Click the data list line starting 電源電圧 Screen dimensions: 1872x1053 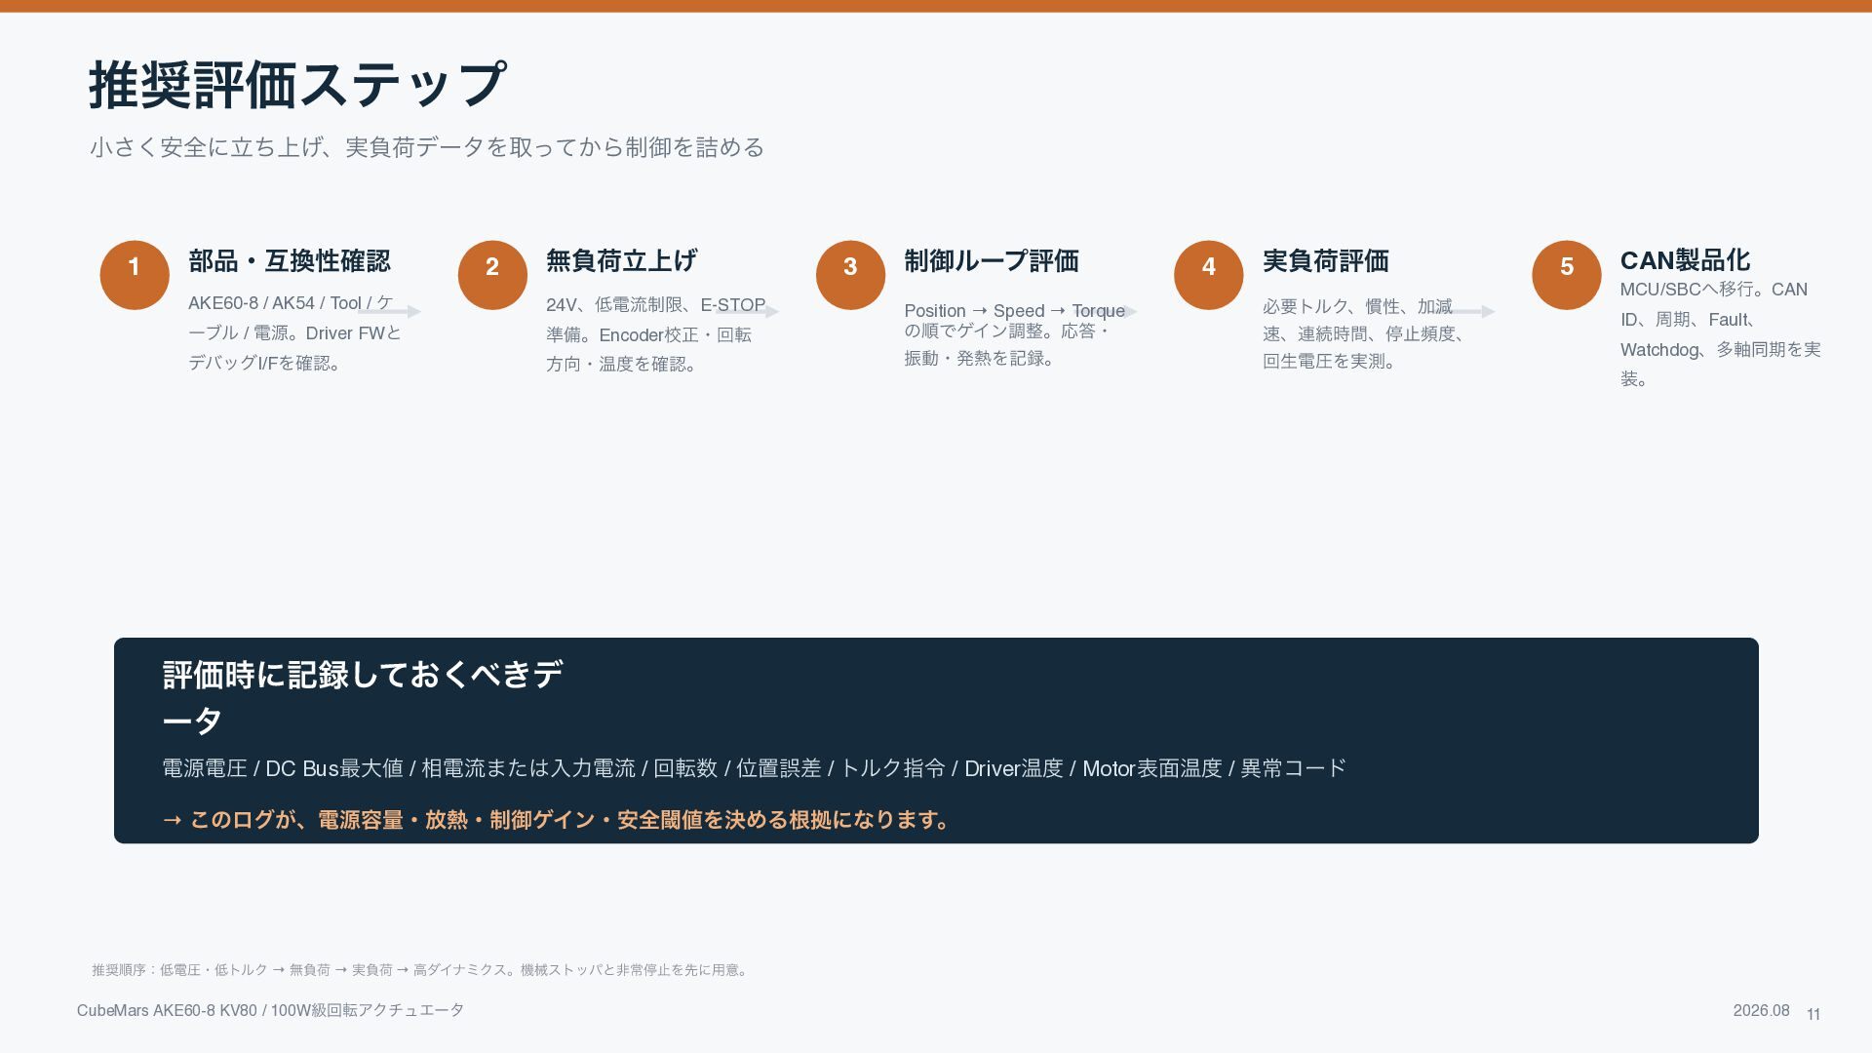[754, 768]
